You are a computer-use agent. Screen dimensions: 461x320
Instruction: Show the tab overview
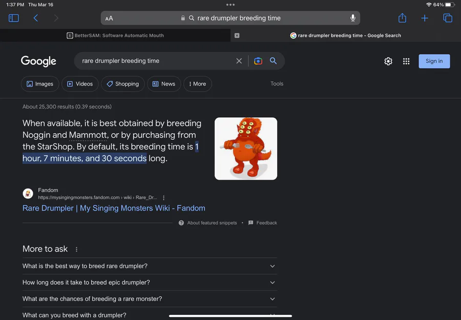[x=448, y=18]
